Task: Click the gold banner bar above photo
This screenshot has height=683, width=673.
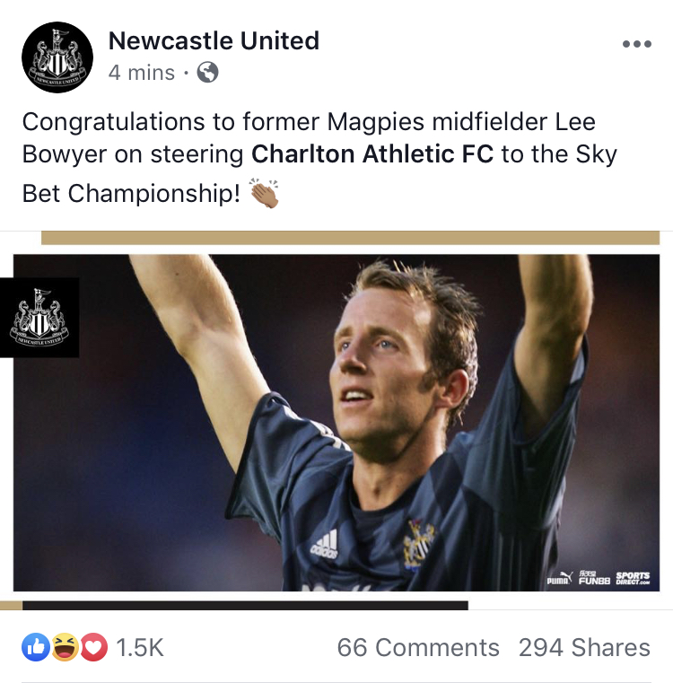Action: click(x=350, y=238)
